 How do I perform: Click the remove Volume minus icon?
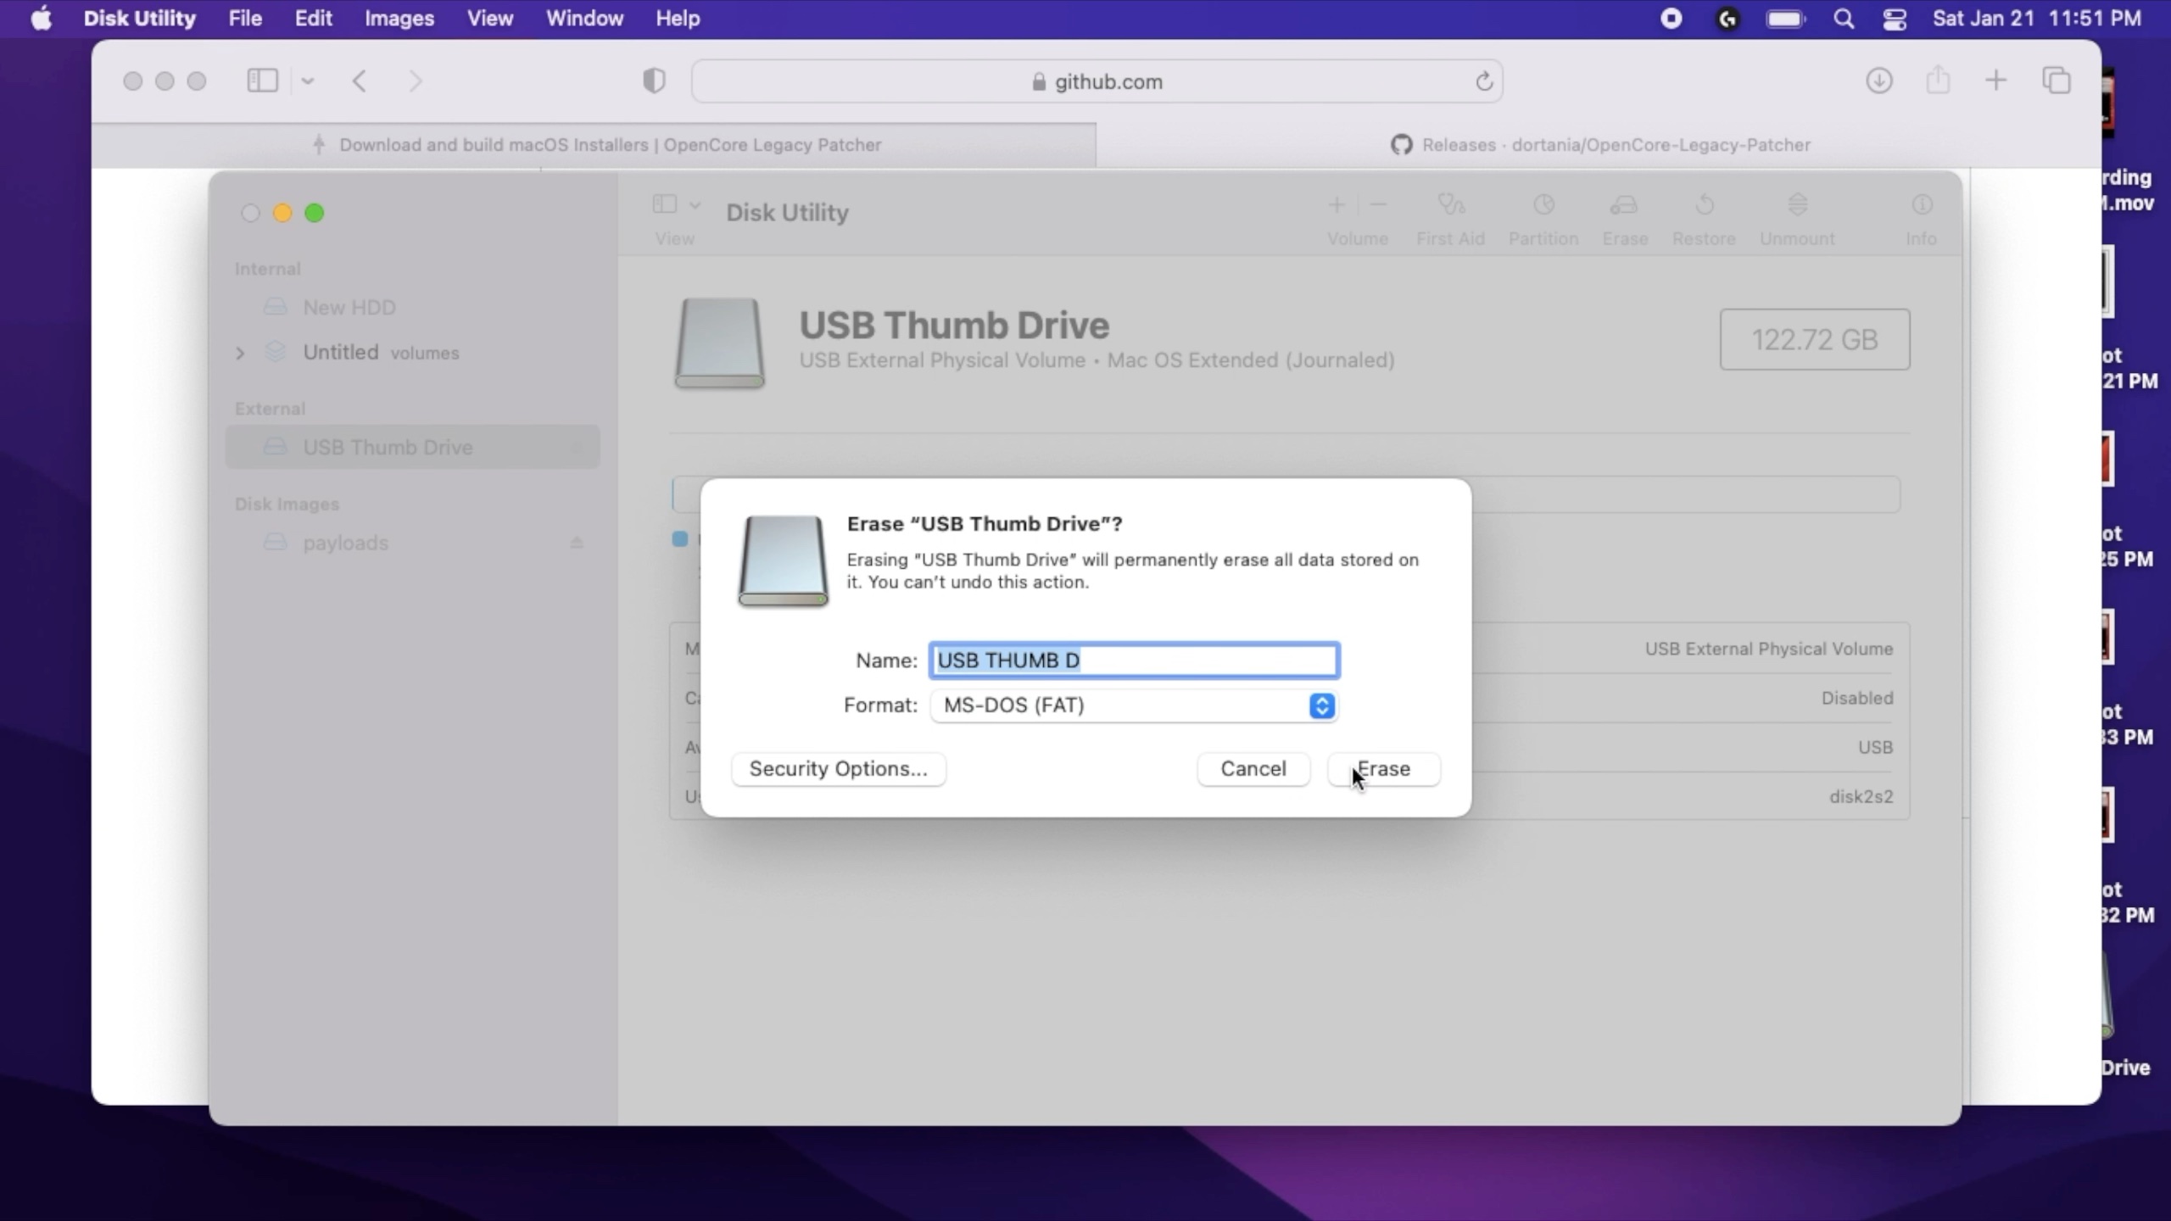1378,204
